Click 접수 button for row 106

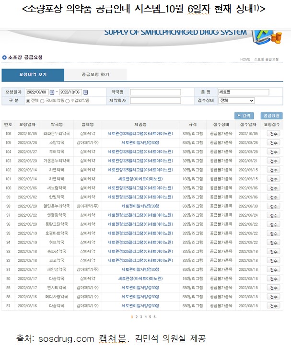tap(273, 134)
